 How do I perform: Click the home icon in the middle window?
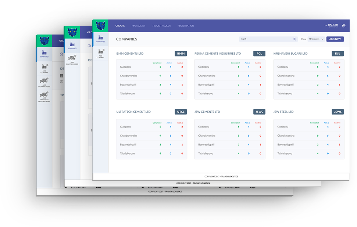click(x=89, y=46)
